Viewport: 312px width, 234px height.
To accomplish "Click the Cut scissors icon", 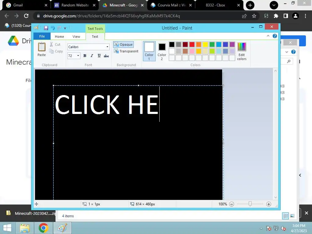I will pyautogui.click(x=51, y=44).
